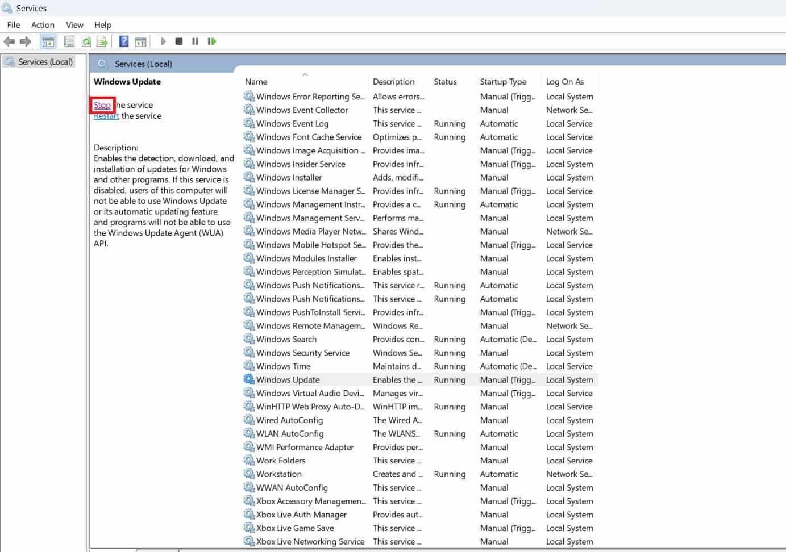Click the Restart the service link
Screen dimensions: 786x552
tap(106, 116)
